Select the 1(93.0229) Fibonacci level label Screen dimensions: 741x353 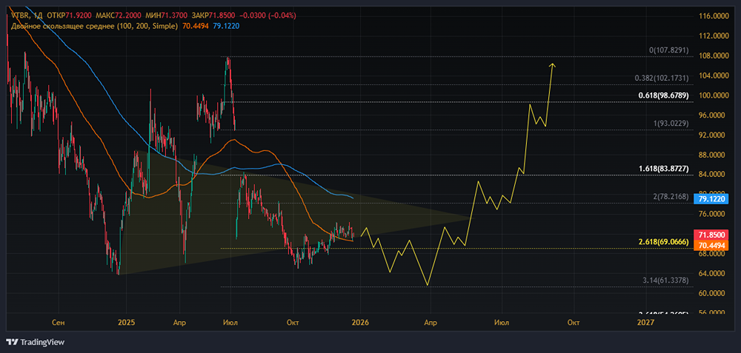[x=671, y=123]
